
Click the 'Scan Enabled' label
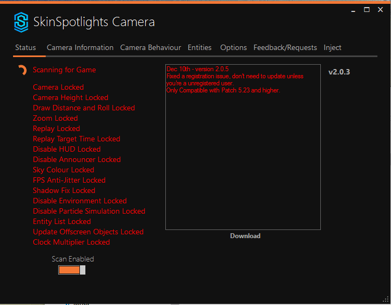click(x=73, y=259)
